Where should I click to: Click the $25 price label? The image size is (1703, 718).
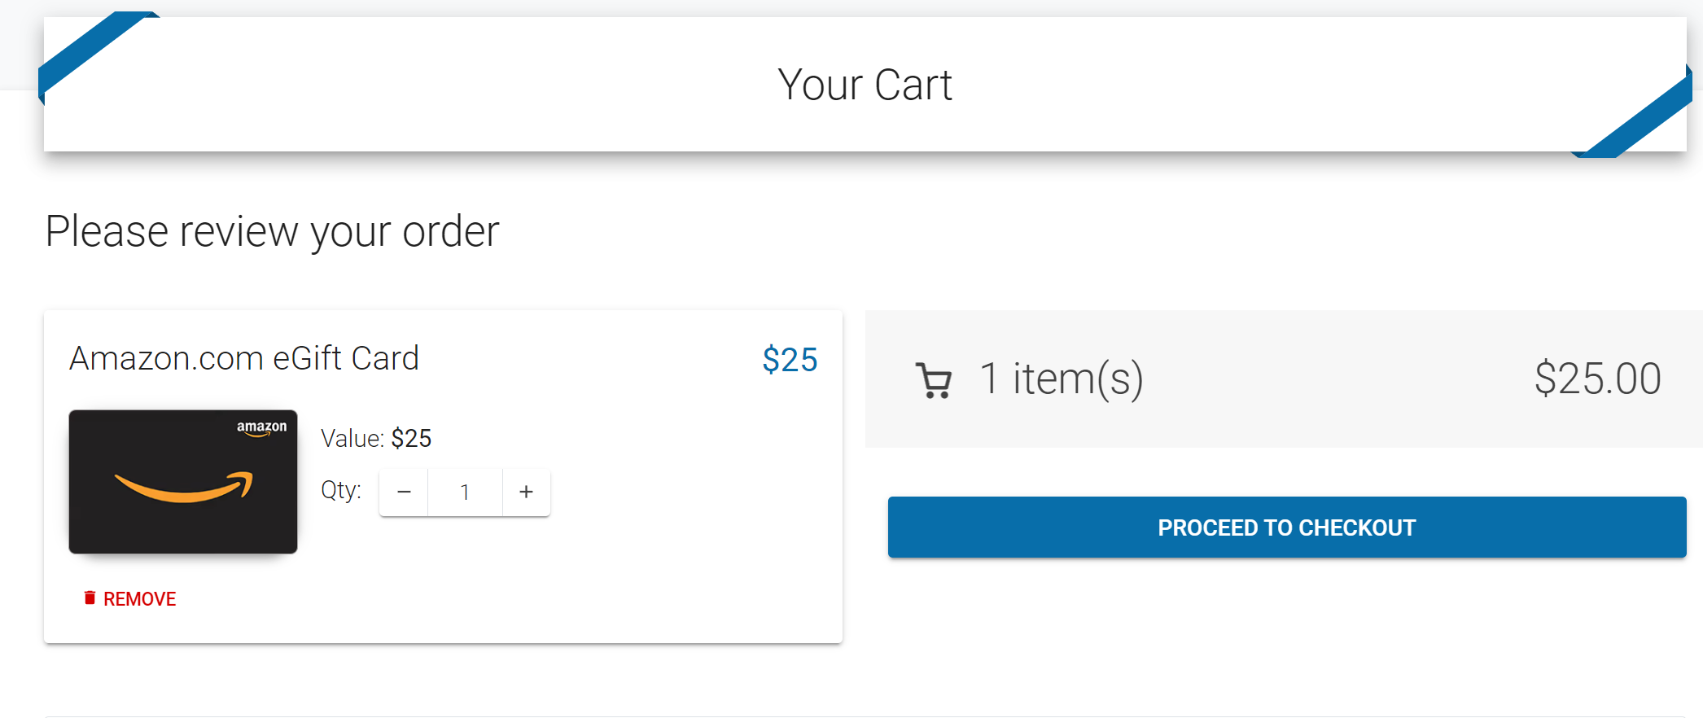click(x=789, y=359)
